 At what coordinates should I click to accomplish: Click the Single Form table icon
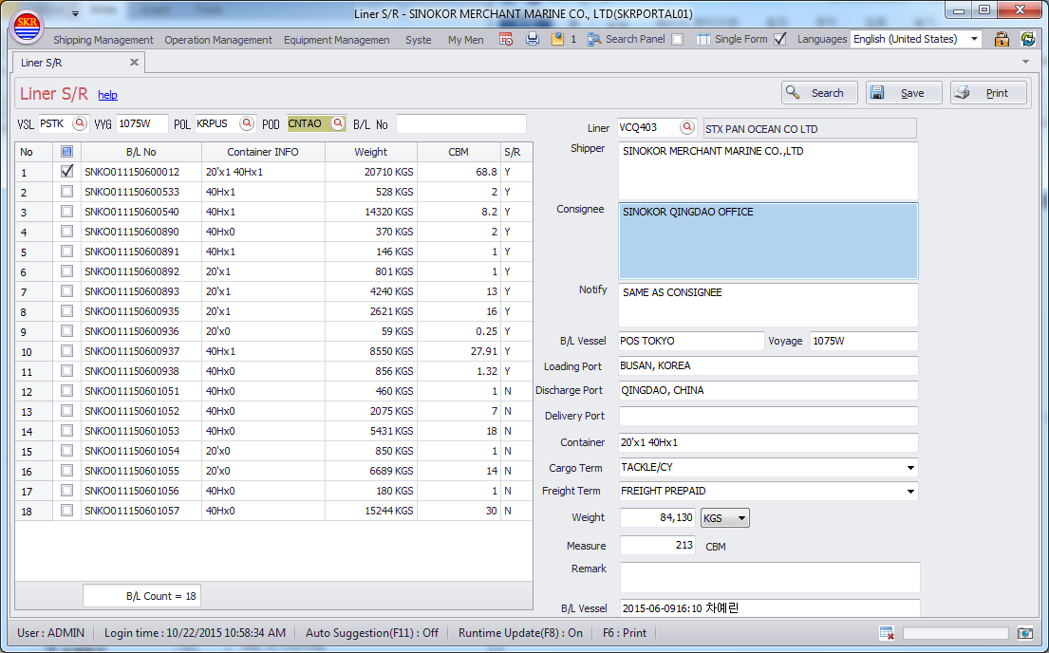[703, 40]
